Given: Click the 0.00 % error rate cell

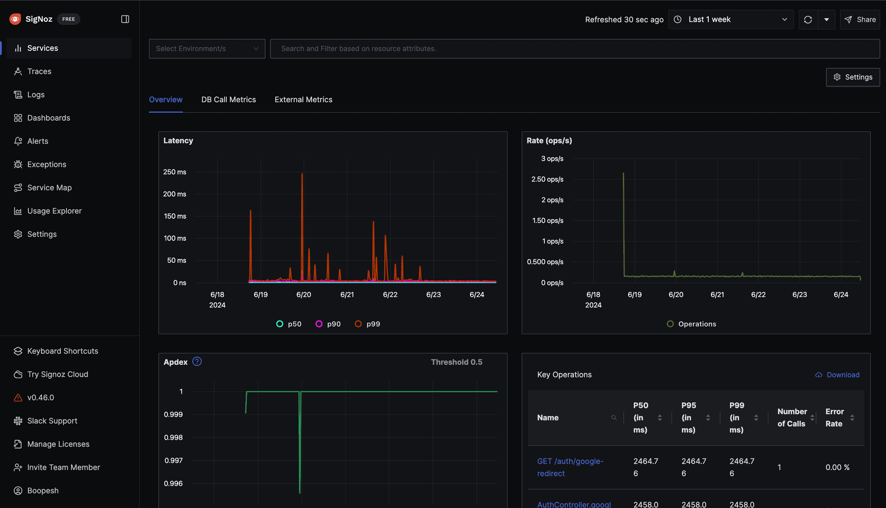Looking at the screenshot, I should [x=837, y=467].
